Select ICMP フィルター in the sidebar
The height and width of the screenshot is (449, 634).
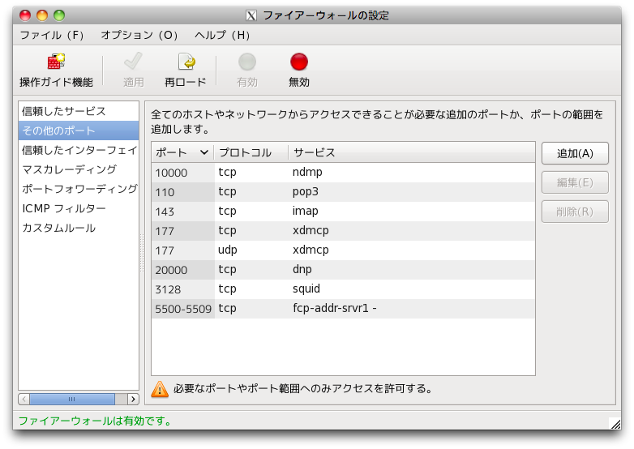coord(64,208)
